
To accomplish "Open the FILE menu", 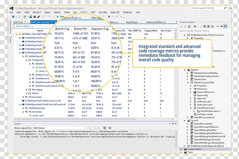I will click(x=11, y=12).
